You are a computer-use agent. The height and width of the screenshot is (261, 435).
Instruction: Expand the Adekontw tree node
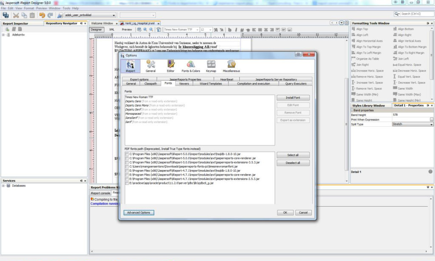(x=3, y=35)
